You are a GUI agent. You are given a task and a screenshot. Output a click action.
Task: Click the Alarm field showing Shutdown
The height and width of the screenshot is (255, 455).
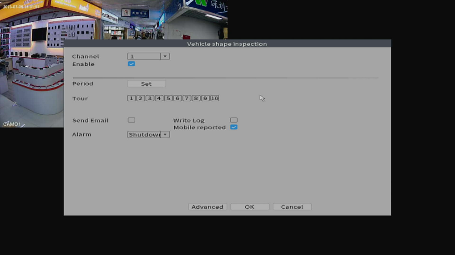144,135
